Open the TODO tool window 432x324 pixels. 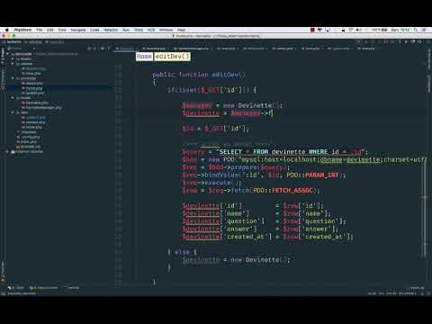click(x=17, y=288)
